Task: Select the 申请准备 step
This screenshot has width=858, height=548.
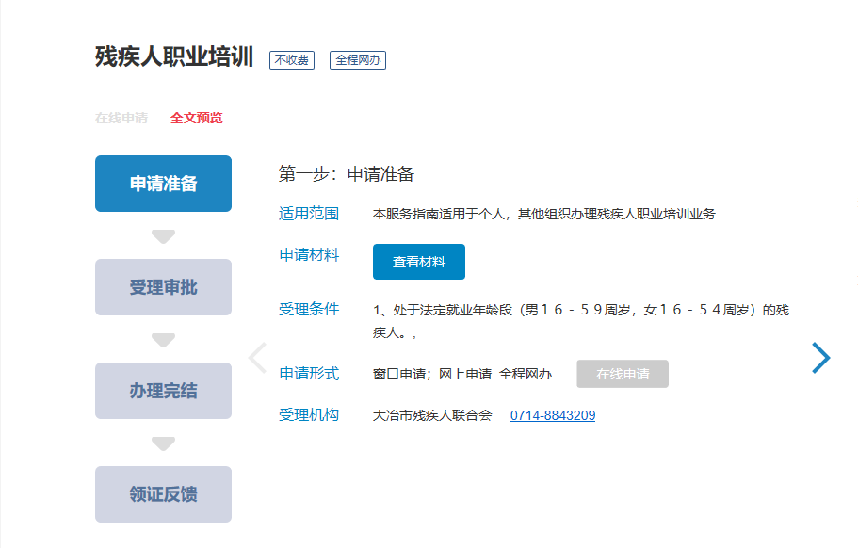Action: (x=163, y=184)
